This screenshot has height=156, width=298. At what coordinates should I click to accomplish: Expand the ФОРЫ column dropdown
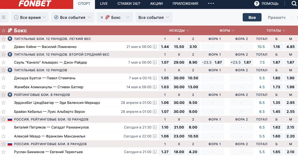tap(227, 30)
